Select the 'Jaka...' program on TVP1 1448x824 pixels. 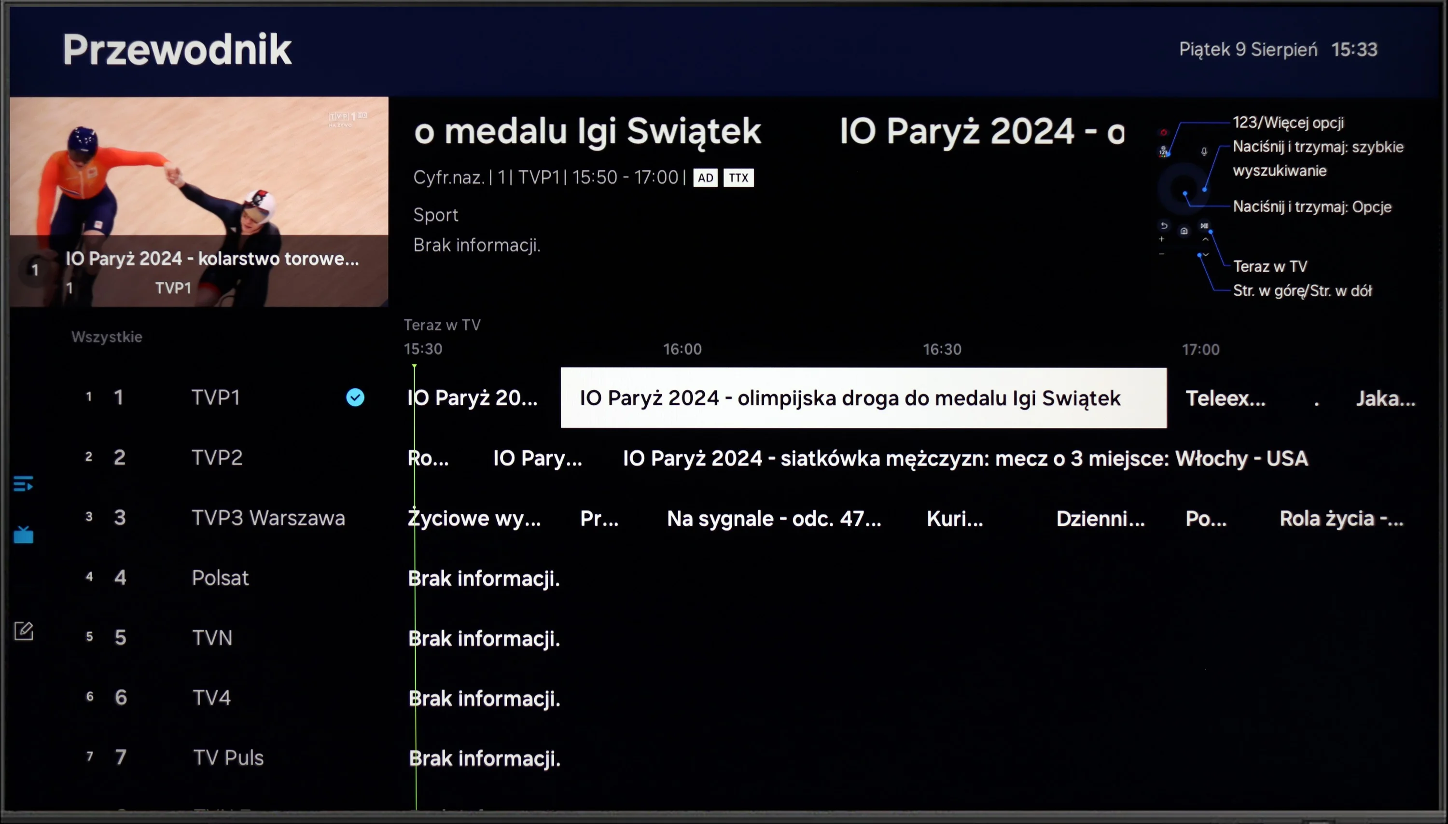pyautogui.click(x=1385, y=398)
